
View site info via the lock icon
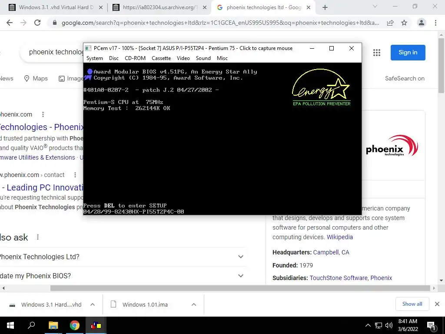pos(55,23)
